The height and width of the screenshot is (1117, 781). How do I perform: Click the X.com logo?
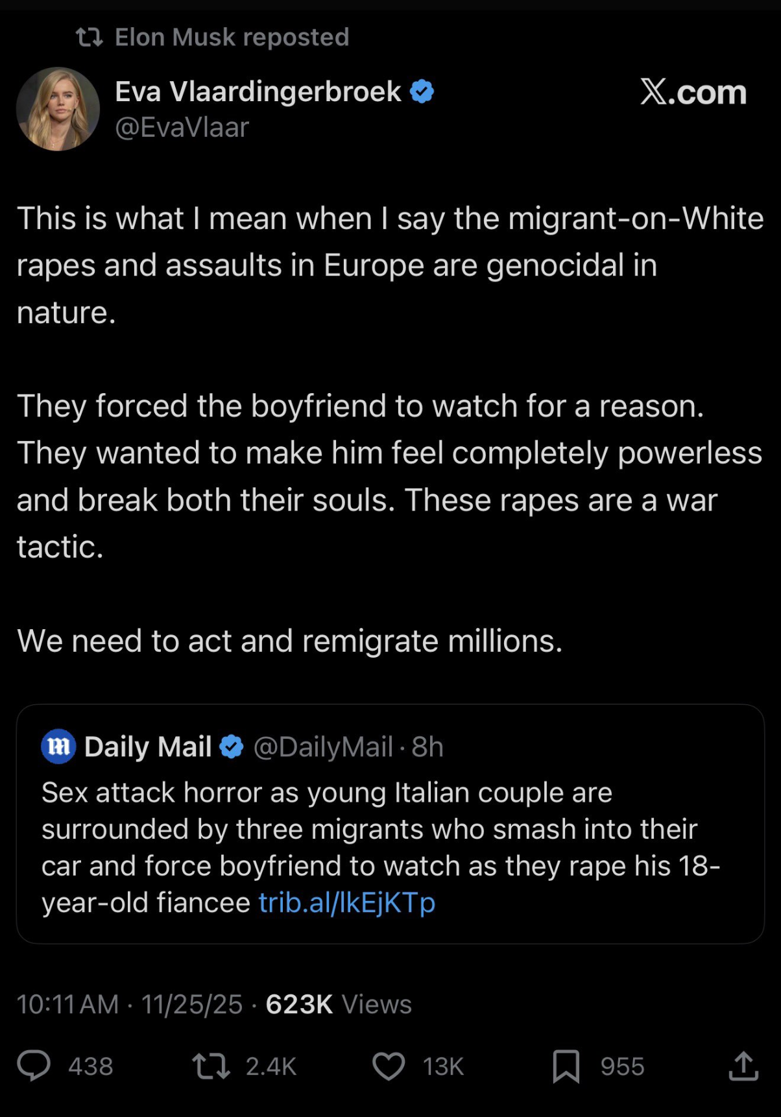tap(693, 92)
